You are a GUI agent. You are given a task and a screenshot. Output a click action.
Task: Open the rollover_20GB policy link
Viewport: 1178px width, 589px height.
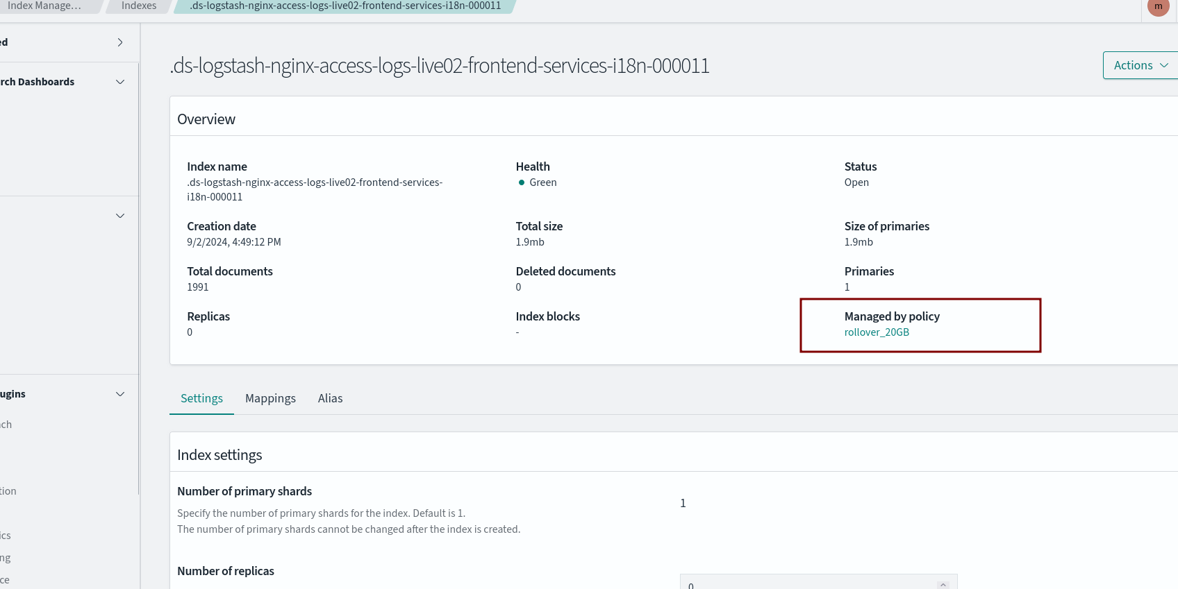[877, 332]
